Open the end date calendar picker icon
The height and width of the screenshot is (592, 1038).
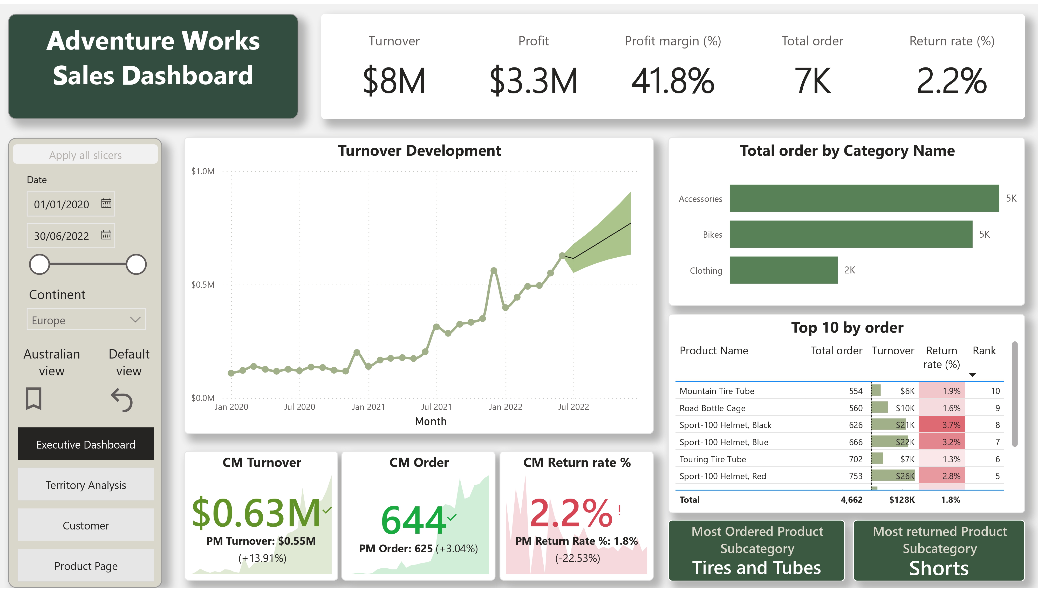point(106,235)
